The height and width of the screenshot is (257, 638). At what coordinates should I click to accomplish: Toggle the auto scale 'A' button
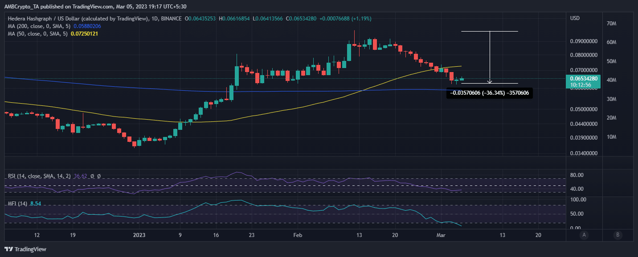click(584, 235)
